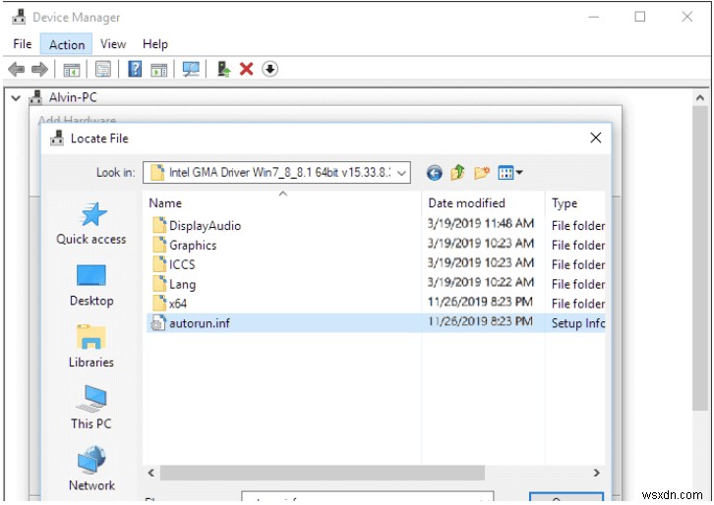This screenshot has height=505, width=714.
Task: Show the console tree toolbar icon
Action: pos(72,70)
